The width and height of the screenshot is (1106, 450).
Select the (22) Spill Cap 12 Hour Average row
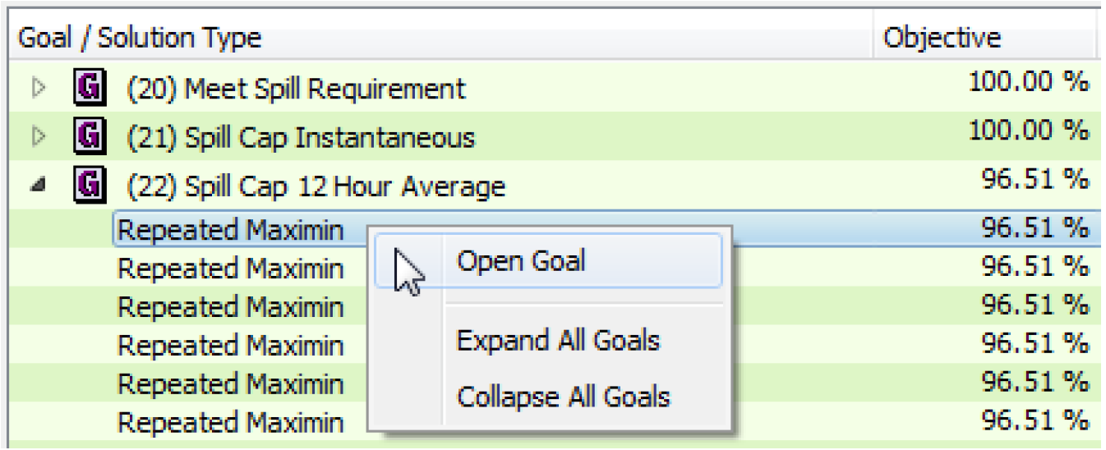pyautogui.click(x=316, y=186)
